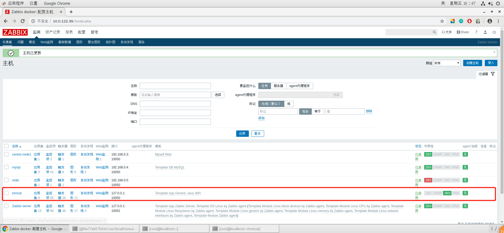Bookmark this page with the star icon
This screenshot has width=504, height=233.
pyautogui.click(x=442, y=21)
